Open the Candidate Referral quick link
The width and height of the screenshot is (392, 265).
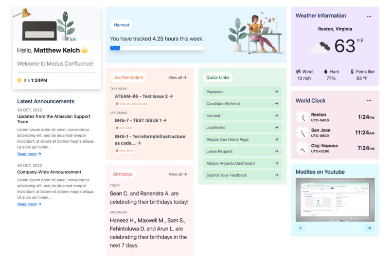(242, 103)
